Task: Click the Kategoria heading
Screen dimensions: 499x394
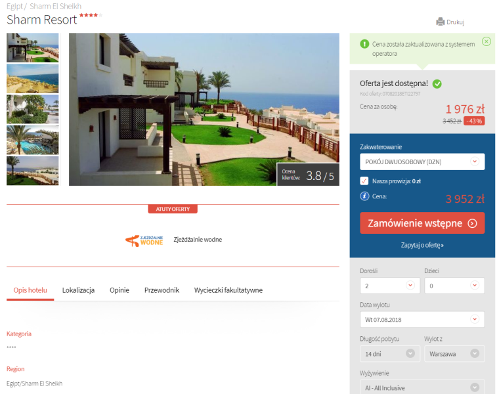Action: pyautogui.click(x=19, y=334)
